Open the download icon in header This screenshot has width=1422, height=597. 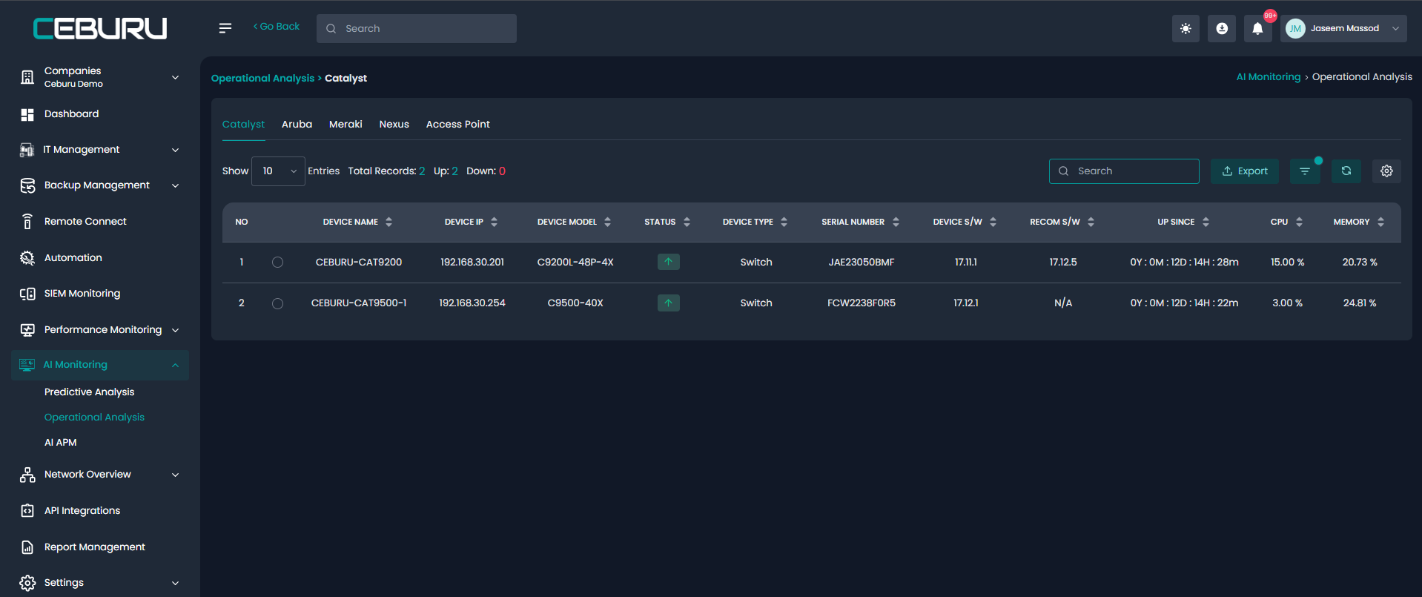[x=1222, y=28]
